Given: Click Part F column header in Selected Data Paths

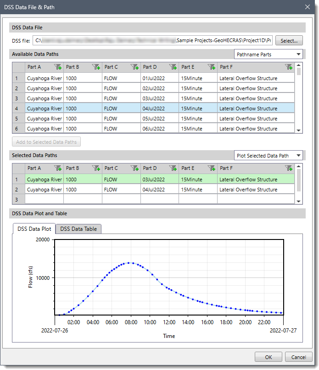Looking at the screenshot, I should pyautogui.click(x=256, y=168).
